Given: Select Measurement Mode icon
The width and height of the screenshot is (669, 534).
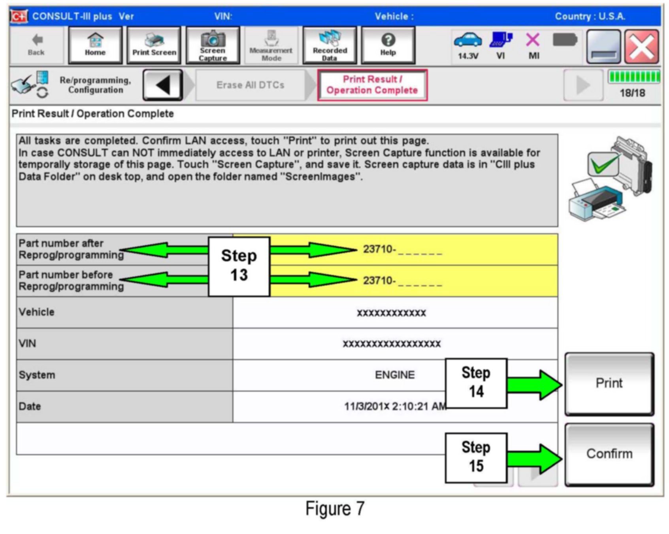Looking at the screenshot, I should coord(271,45).
